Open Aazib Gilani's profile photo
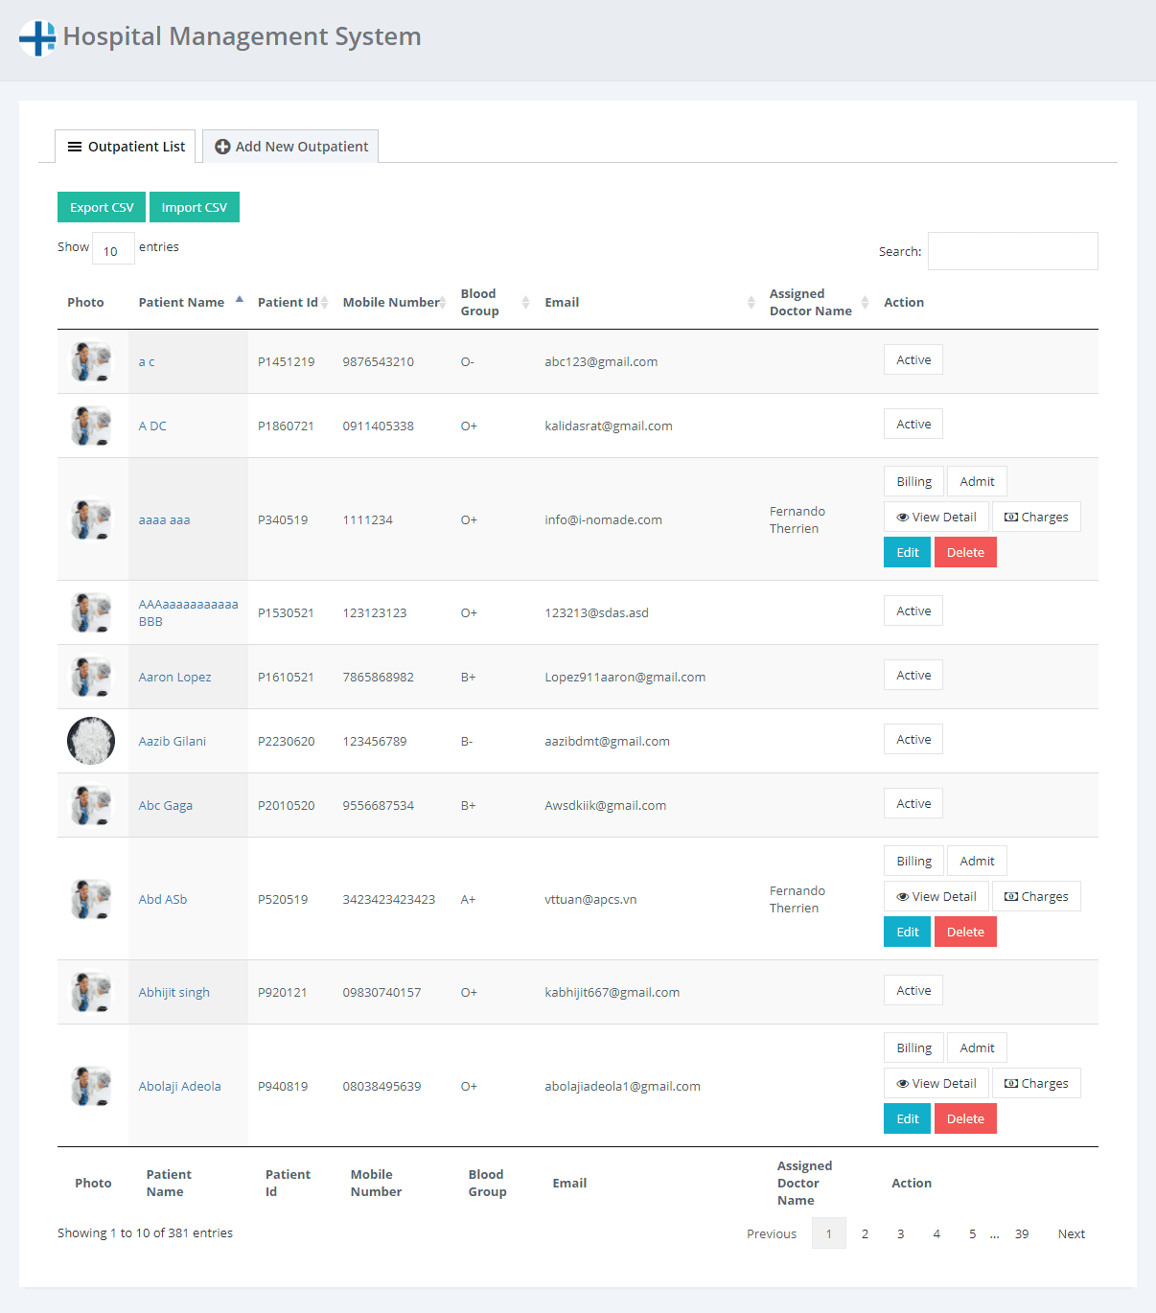 [x=91, y=741]
